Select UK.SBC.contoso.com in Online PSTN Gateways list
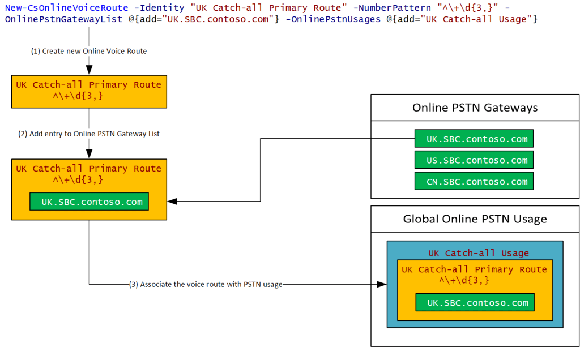Image resolution: width=580 pixels, height=347 pixels. (x=474, y=139)
